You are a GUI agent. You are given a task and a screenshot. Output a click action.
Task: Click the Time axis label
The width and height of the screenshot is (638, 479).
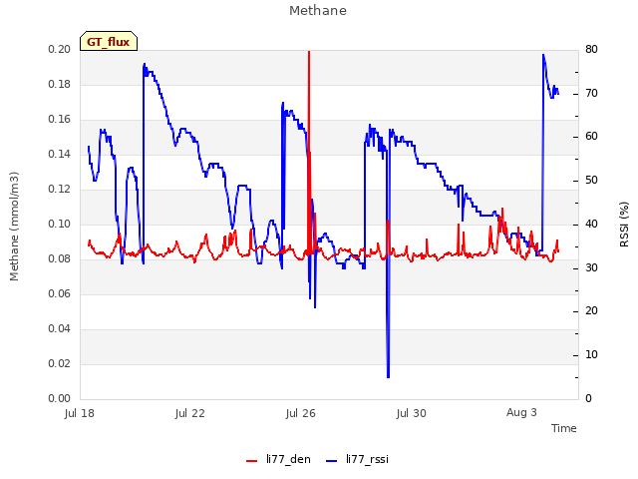[x=564, y=428]
